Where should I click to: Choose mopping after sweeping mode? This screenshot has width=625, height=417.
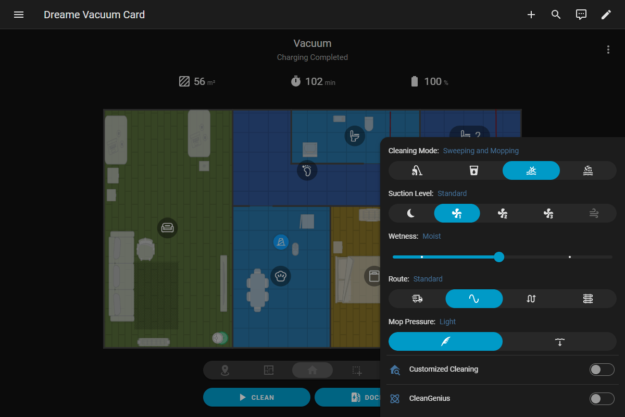[x=588, y=170]
